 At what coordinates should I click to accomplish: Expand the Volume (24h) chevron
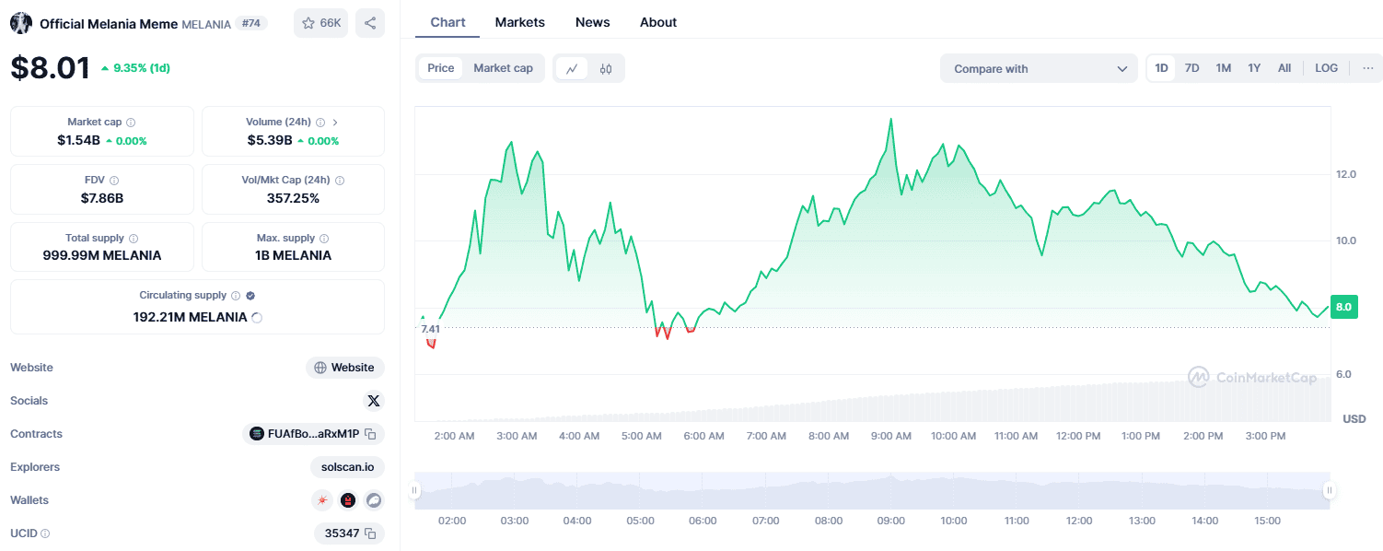[335, 123]
